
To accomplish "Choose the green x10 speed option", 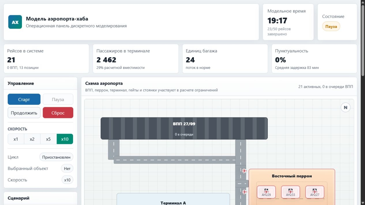I will pos(65,139).
